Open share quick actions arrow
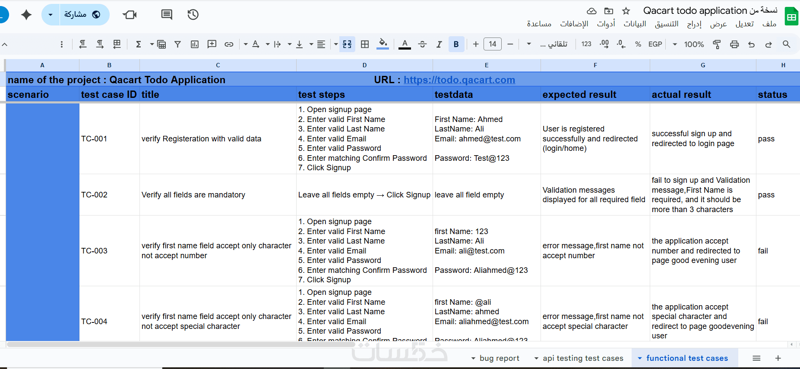 [x=51, y=15]
